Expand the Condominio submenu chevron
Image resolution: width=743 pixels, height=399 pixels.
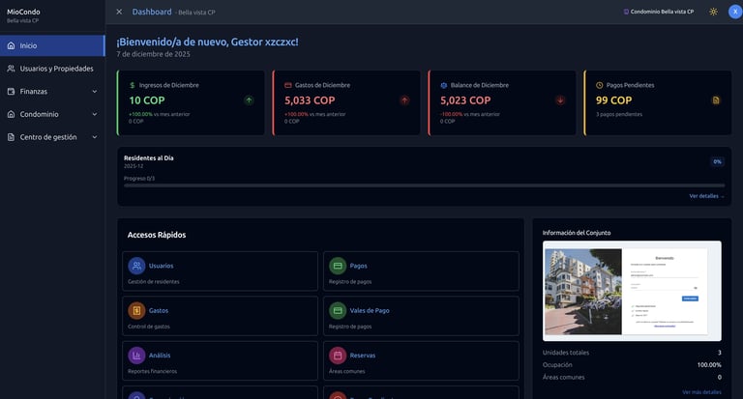(94, 114)
